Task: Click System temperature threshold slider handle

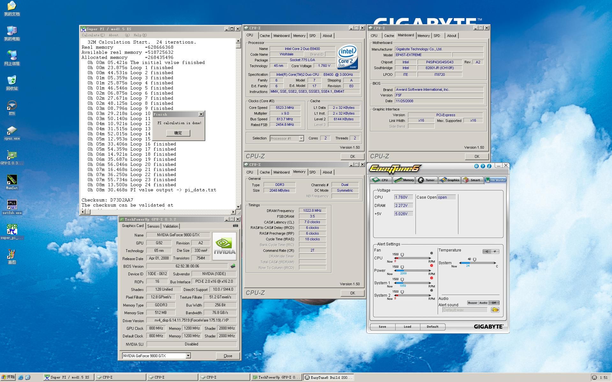Action: point(475,260)
